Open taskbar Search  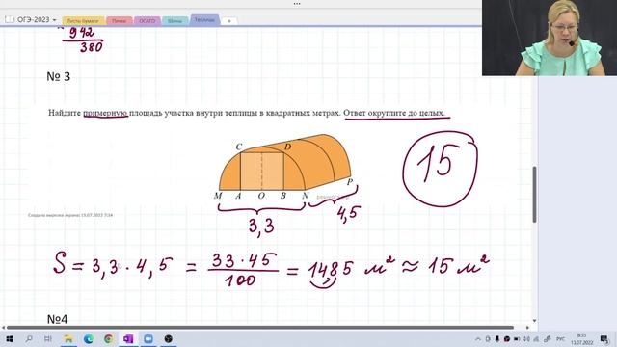pyautogui.click(x=29, y=338)
